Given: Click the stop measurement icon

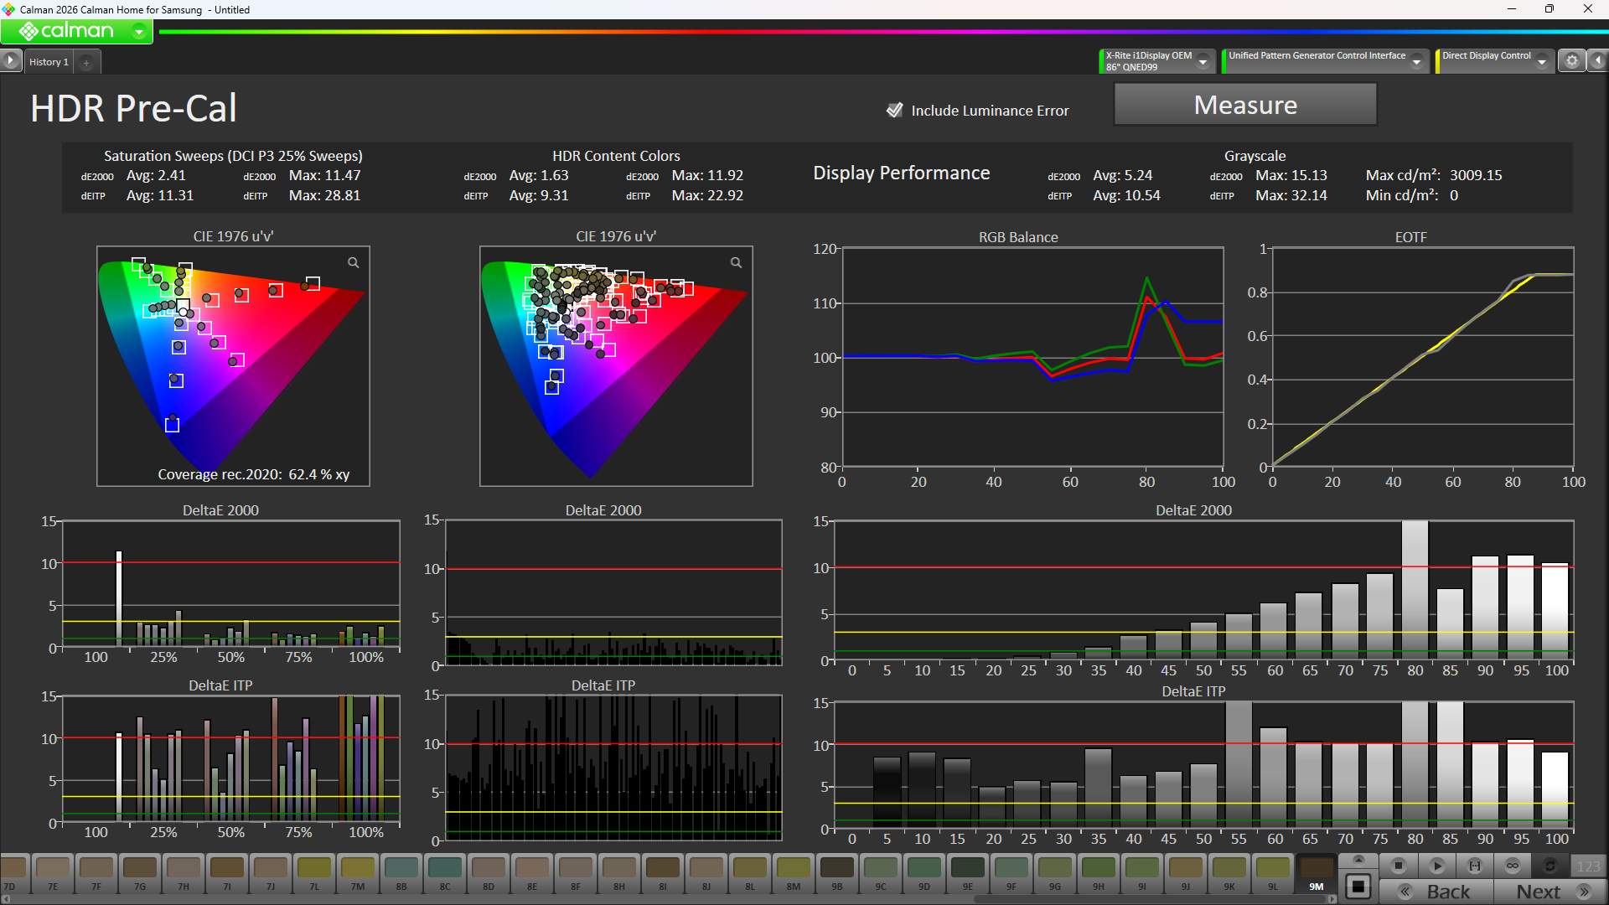Looking at the screenshot, I should pos(1398,866).
